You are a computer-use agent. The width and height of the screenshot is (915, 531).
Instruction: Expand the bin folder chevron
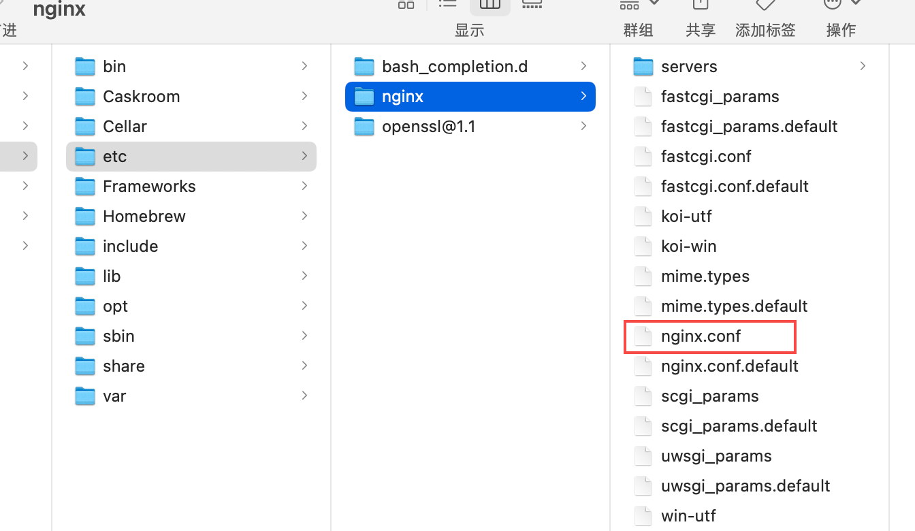304,66
